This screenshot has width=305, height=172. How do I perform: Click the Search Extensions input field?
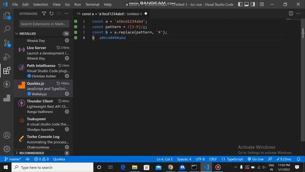point(44,24)
